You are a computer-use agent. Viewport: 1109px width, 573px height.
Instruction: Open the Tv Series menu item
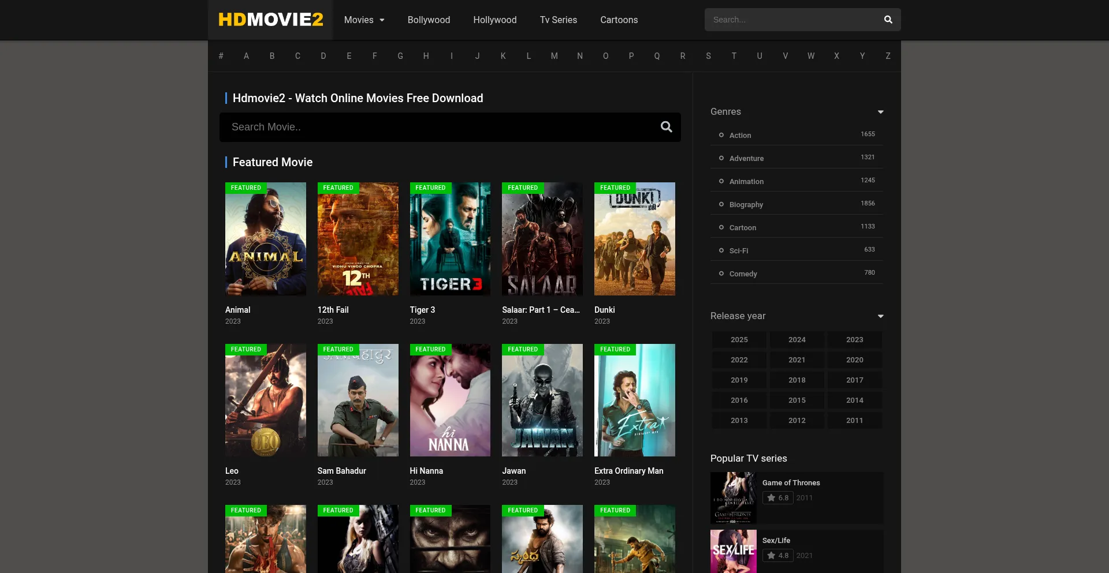coord(558,20)
